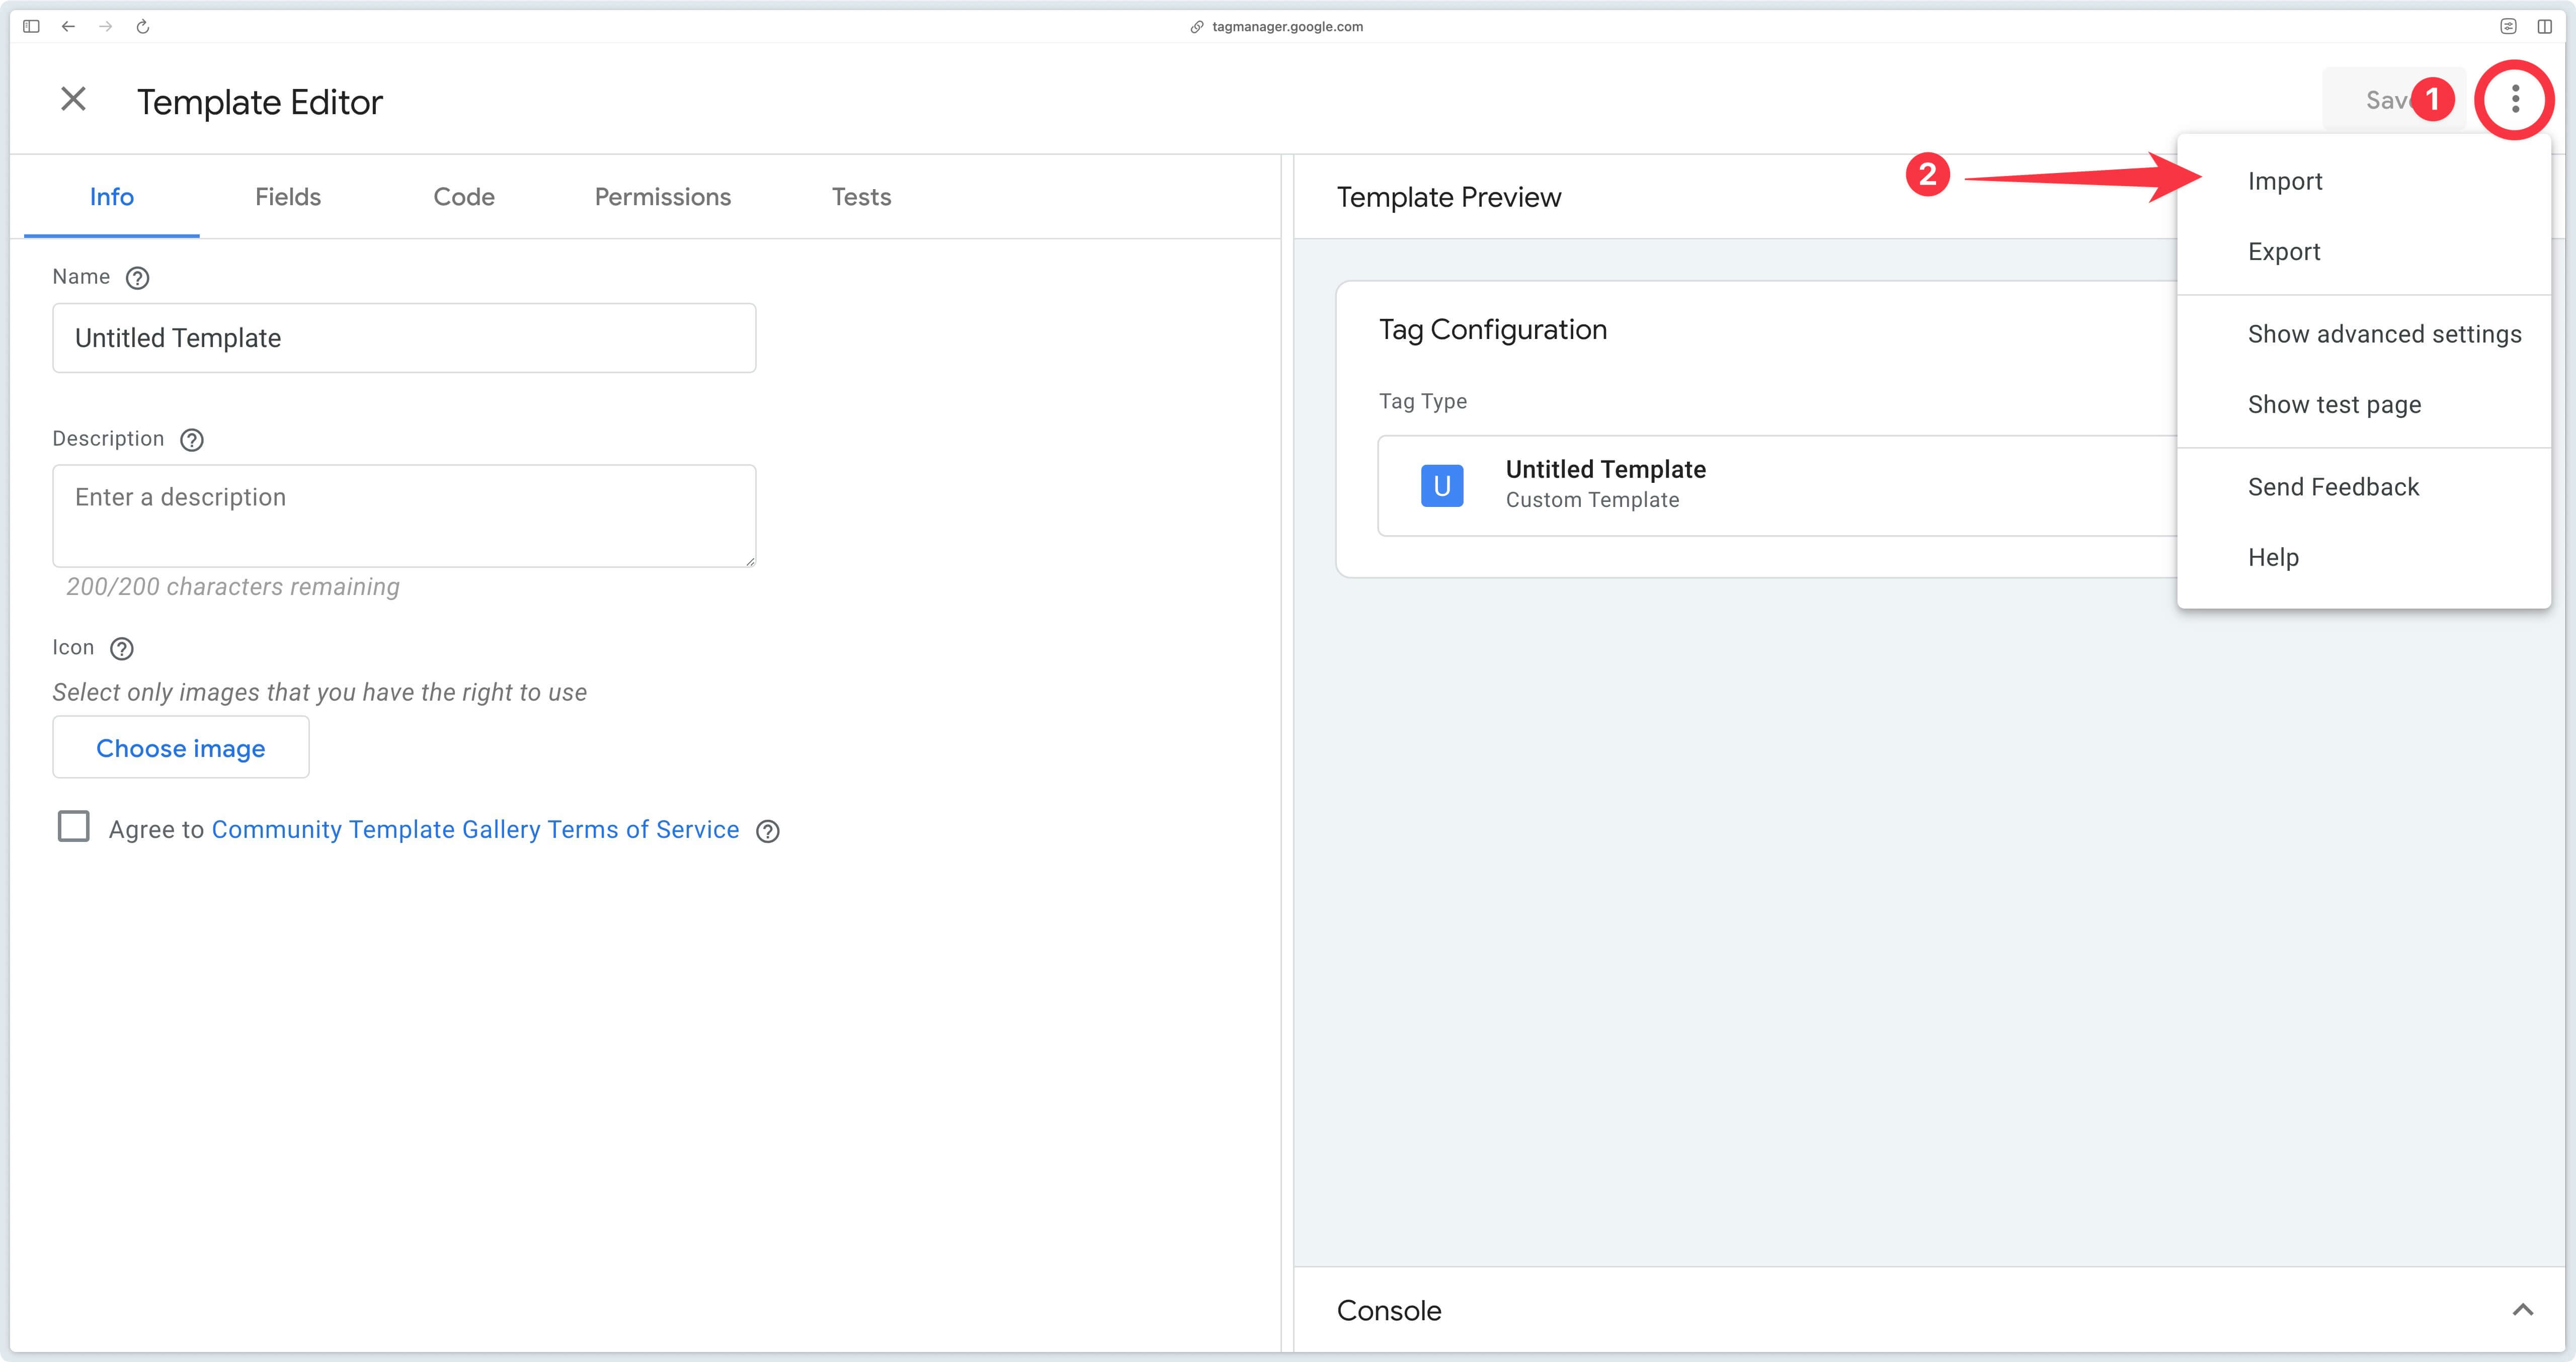
Task: Choose Show test page in menu
Action: (2364, 405)
